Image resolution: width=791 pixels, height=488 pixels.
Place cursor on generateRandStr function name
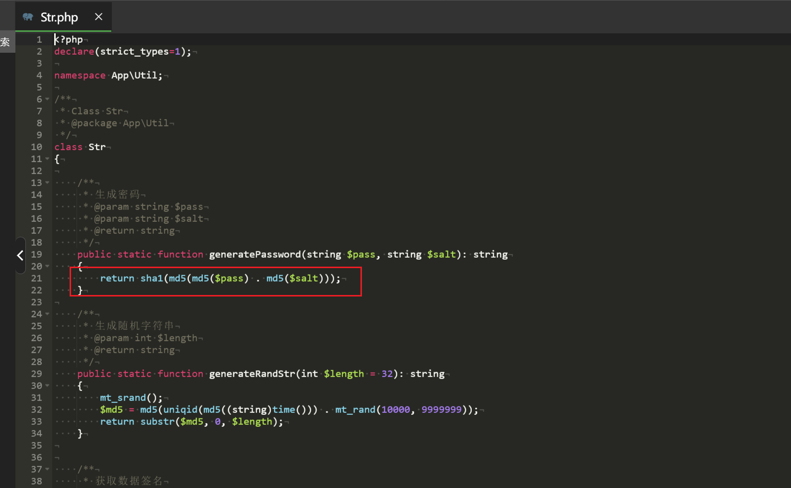click(252, 374)
